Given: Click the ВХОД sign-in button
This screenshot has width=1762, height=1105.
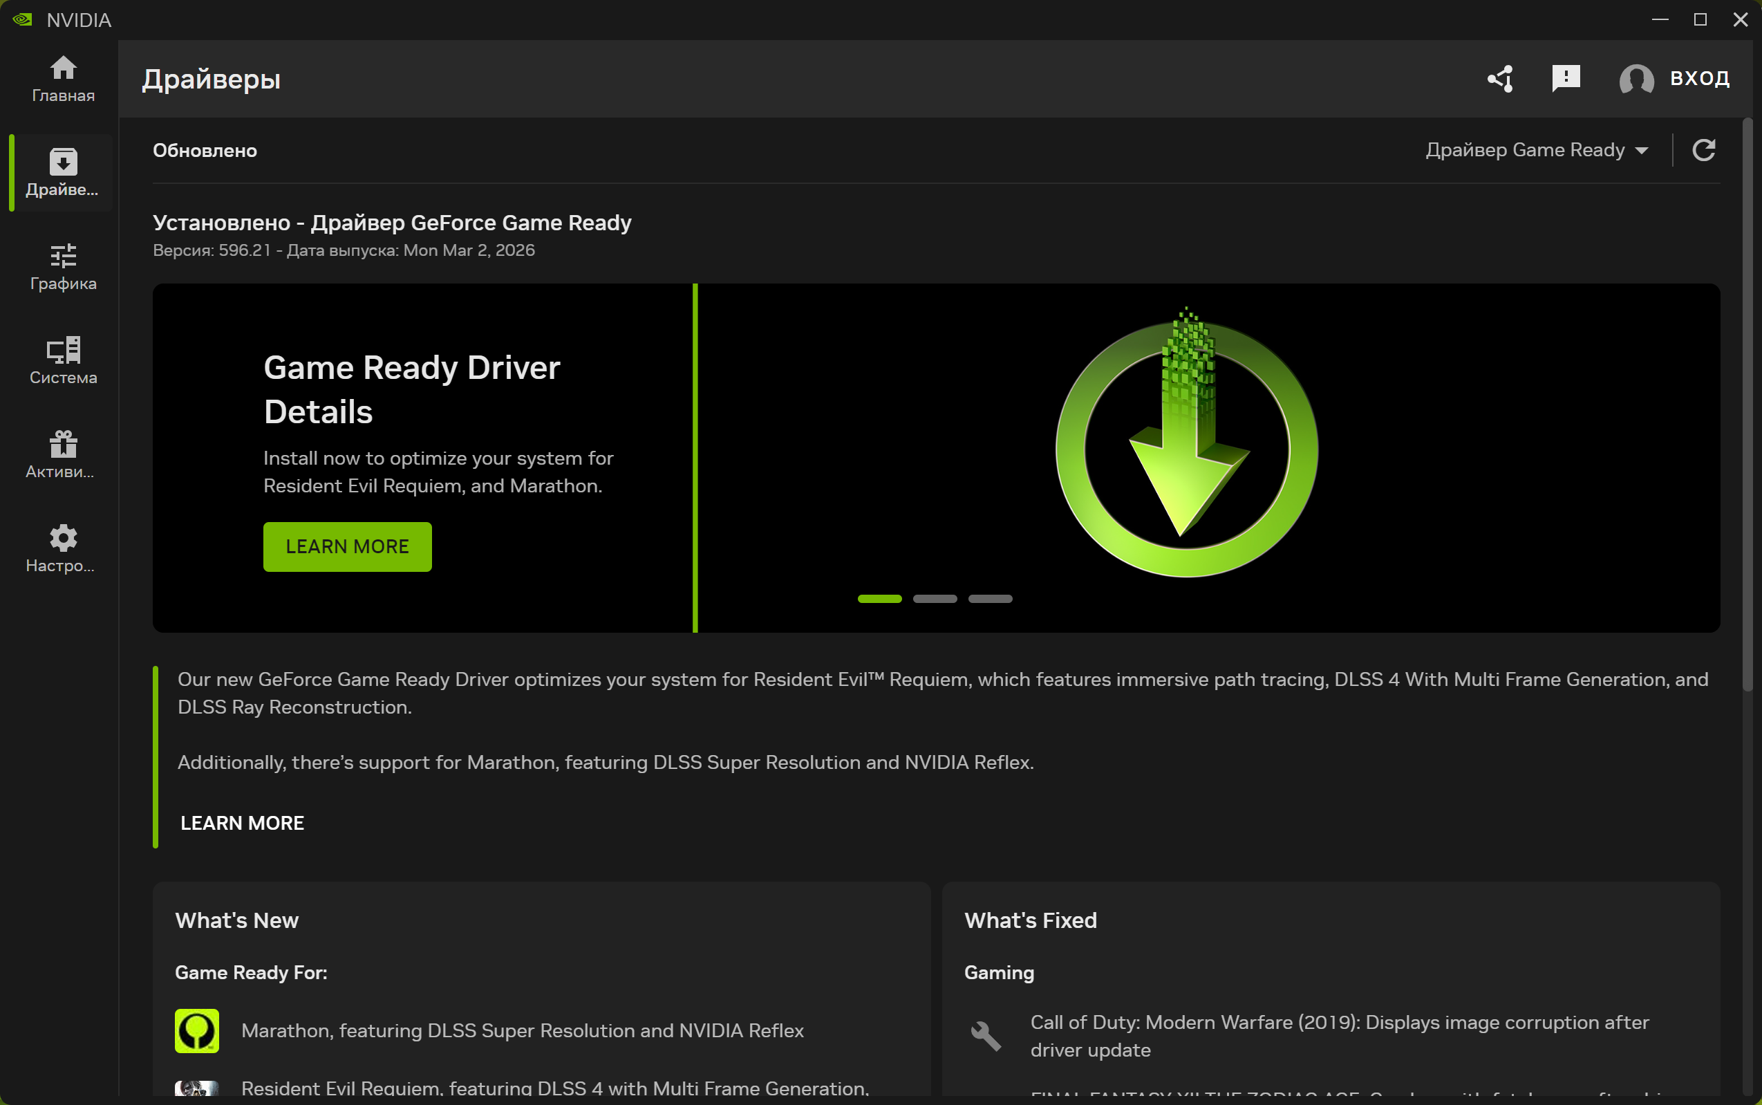Looking at the screenshot, I should coord(1699,78).
